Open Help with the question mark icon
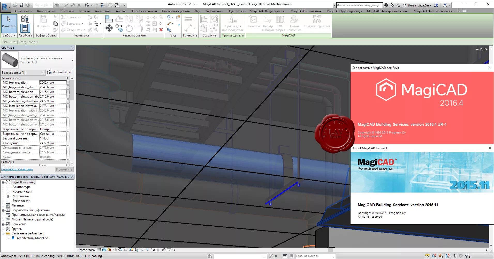Image resolution: width=494 pixels, height=259 pixels. pos(445,5)
